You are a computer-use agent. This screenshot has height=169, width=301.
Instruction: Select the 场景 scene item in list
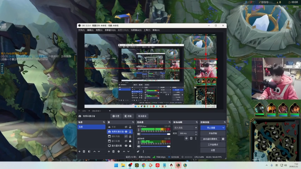pos(91,127)
